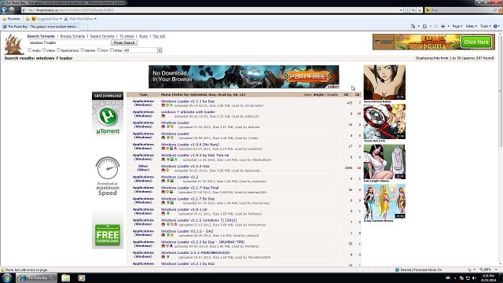Open Music link
The image size is (503, 283).
[x=143, y=36]
